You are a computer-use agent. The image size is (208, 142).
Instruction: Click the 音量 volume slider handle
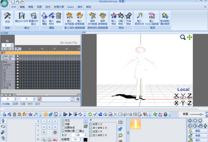201,114
